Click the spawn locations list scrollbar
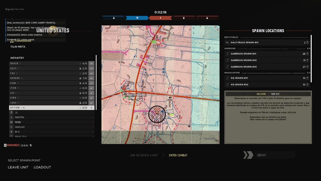 point(311,59)
